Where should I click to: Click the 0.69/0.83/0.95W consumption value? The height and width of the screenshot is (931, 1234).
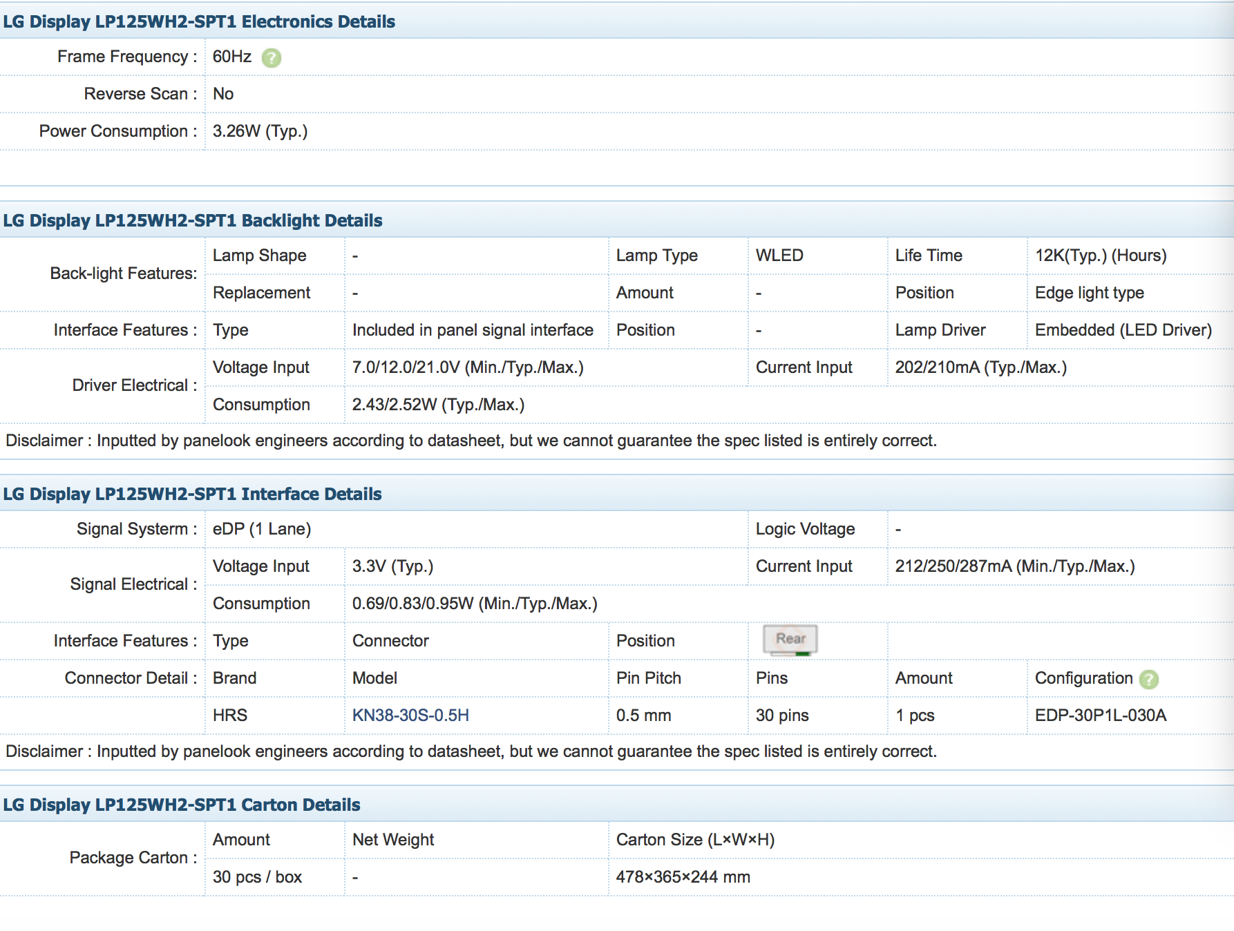[x=475, y=604]
